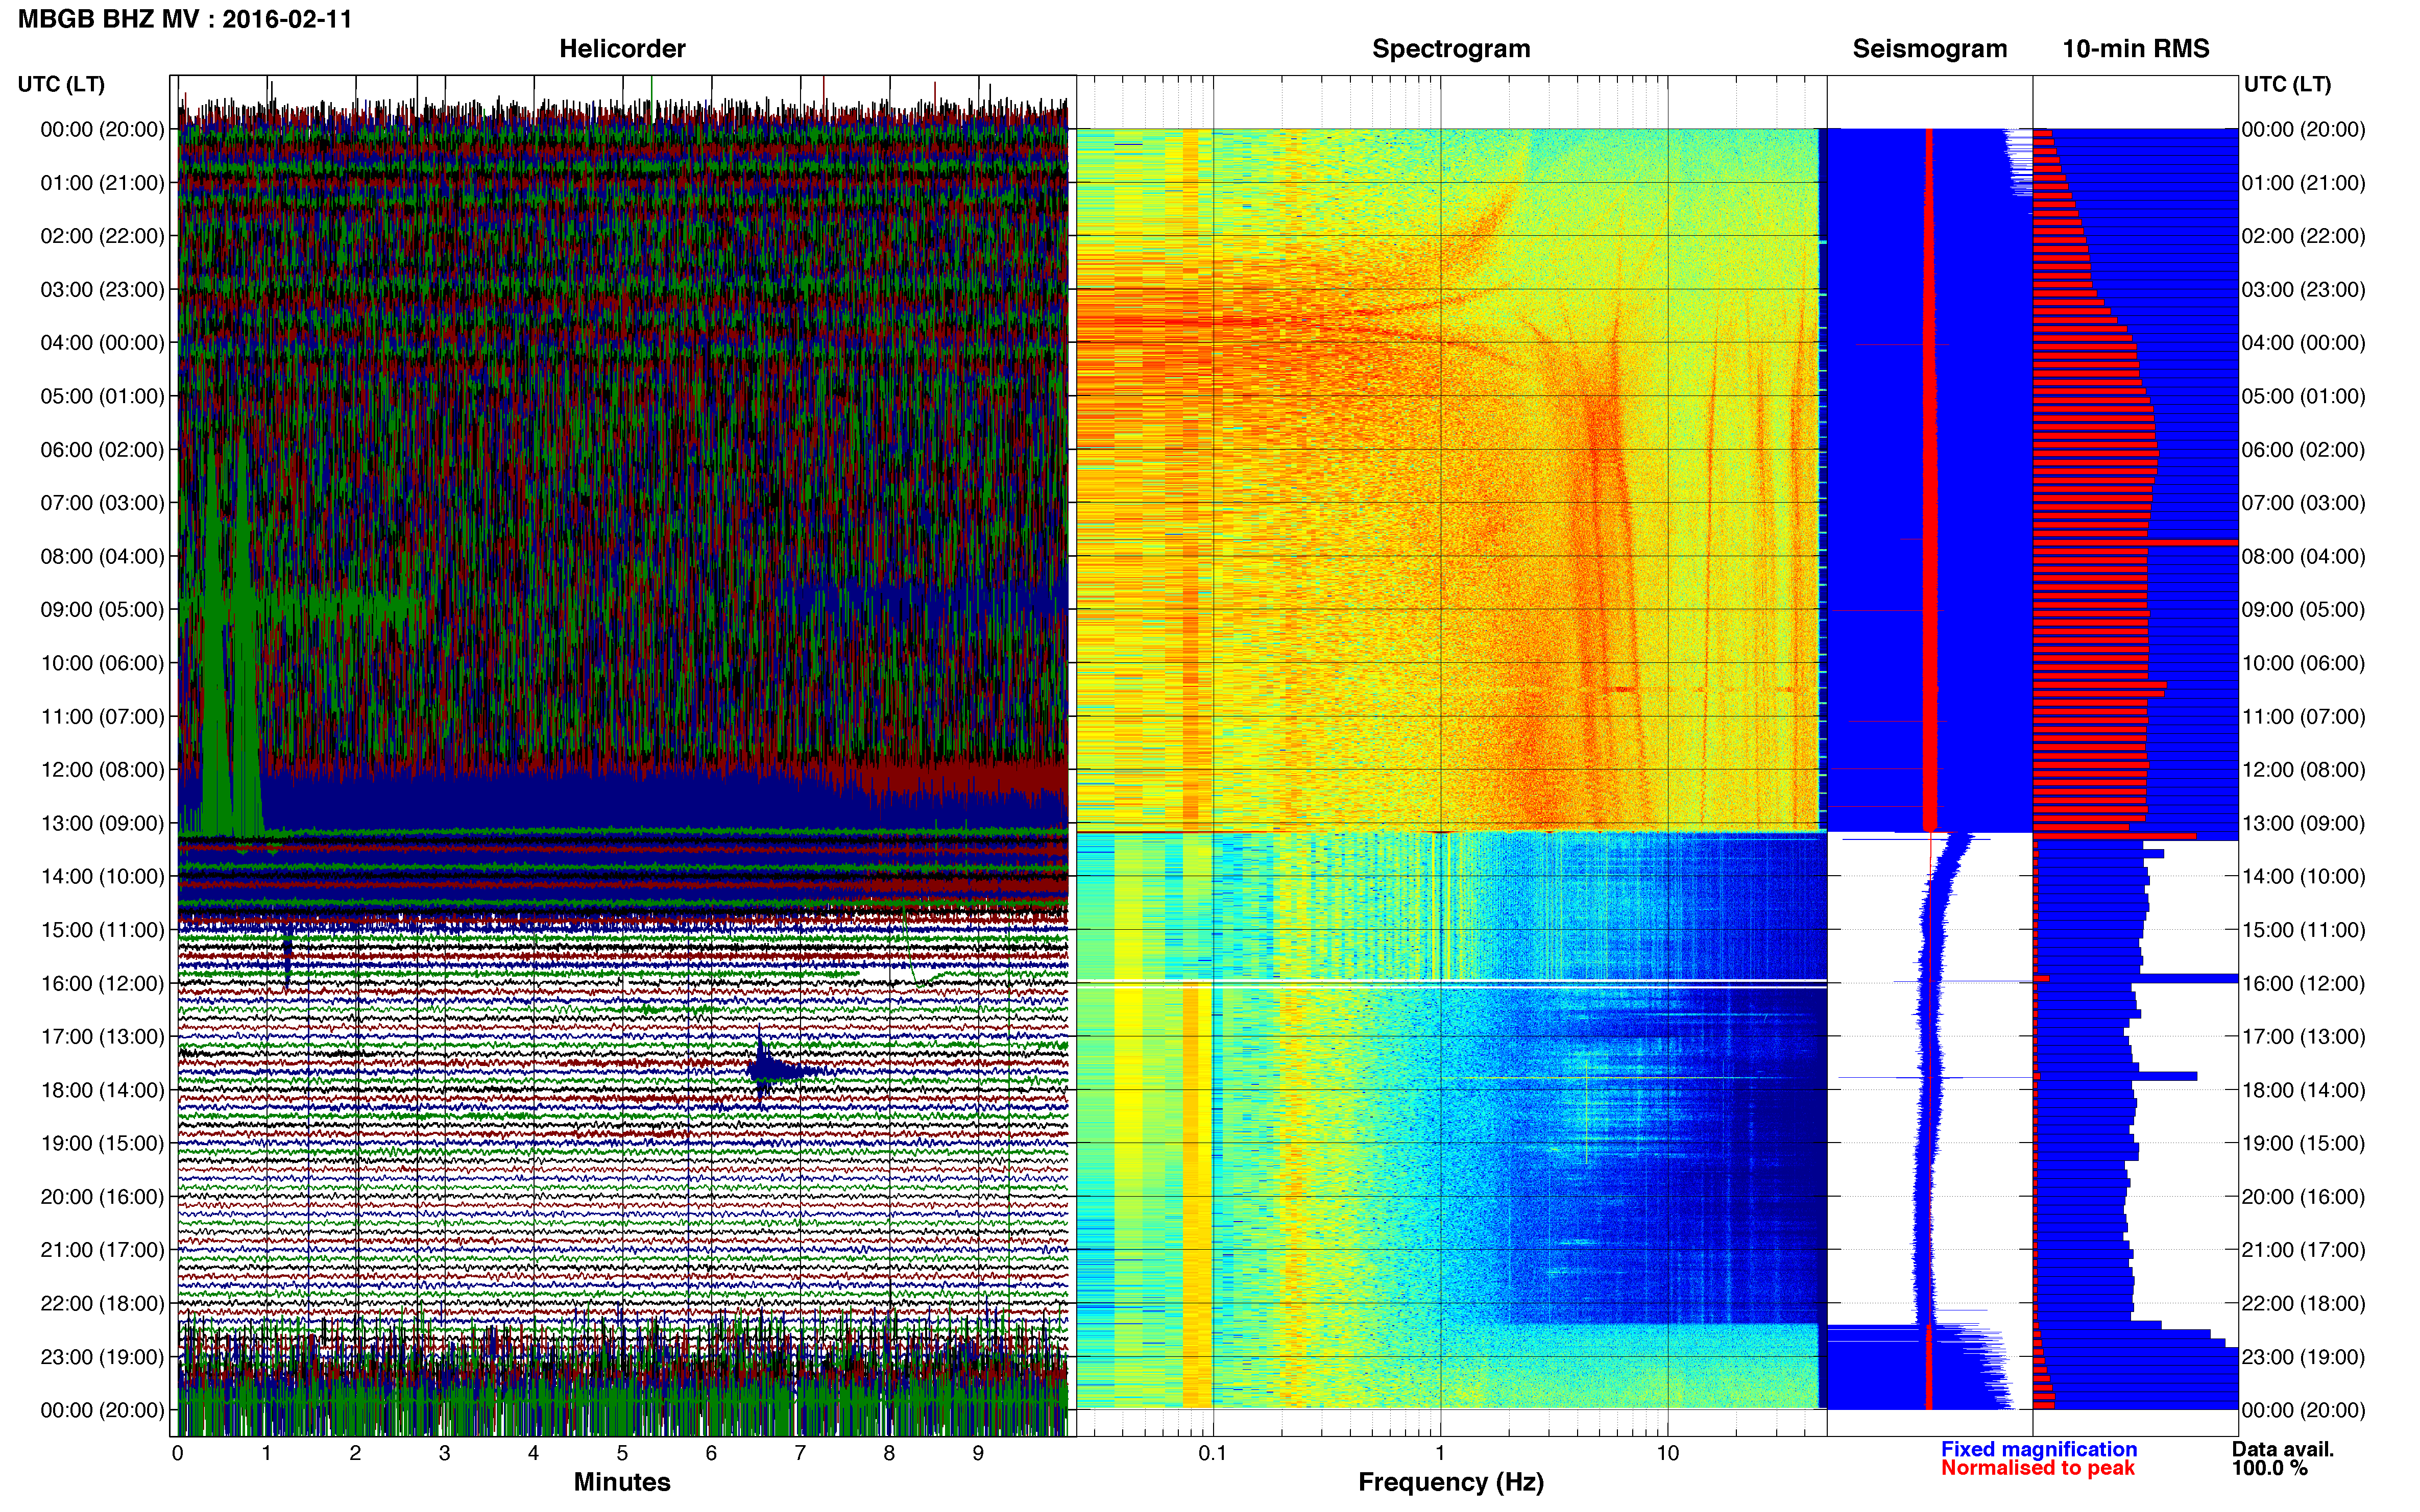Click the Frequency (Hz) axis label

pos(1450,1482)
